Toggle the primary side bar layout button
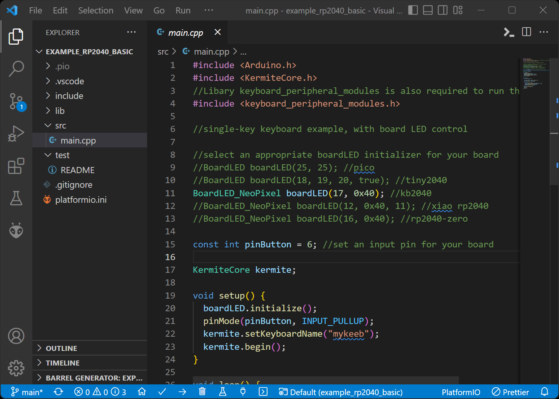The image size is (559, 399). click(x=413, y=10)
